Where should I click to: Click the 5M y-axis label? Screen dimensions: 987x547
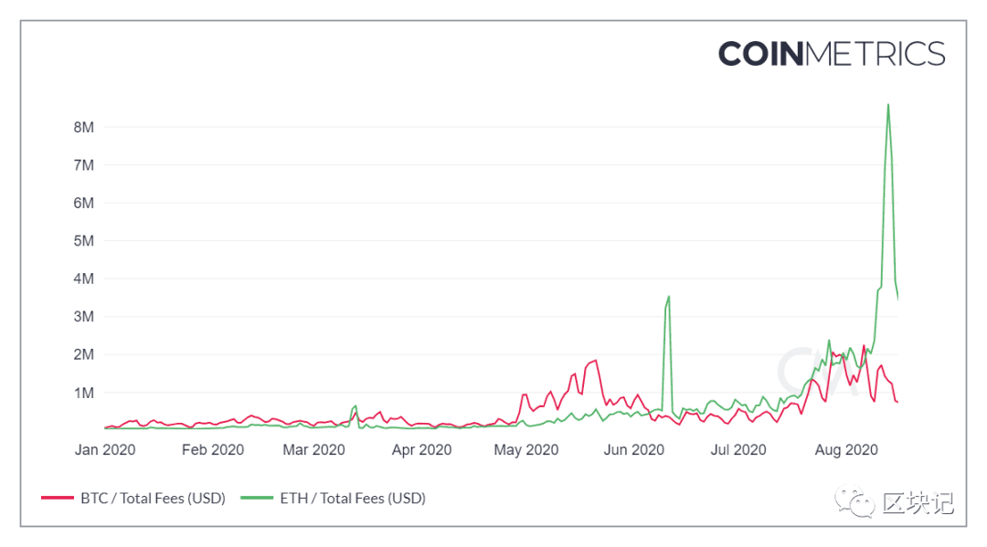coord(84,241)
